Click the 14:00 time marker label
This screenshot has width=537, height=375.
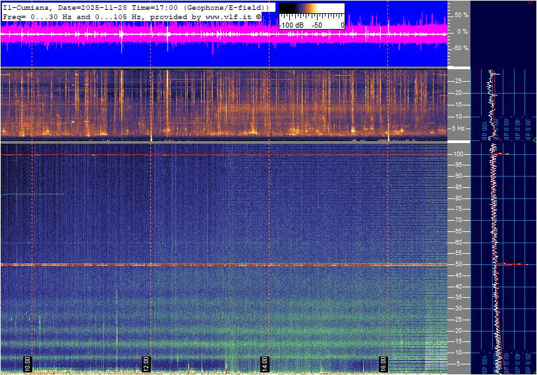[264, 364]
